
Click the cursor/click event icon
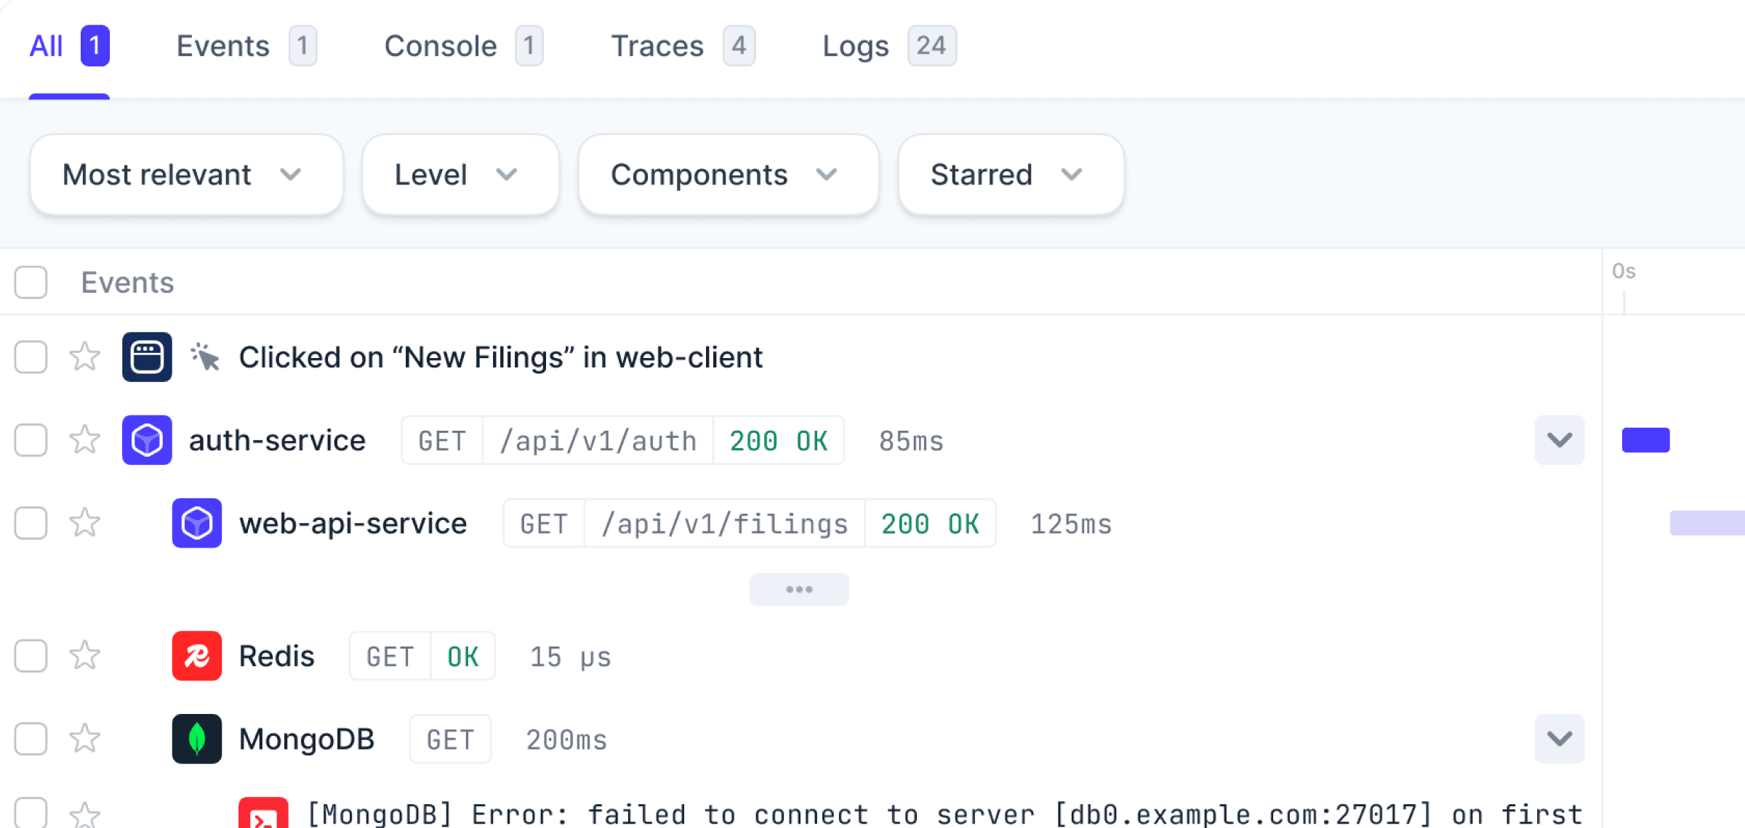coord(206,357)
